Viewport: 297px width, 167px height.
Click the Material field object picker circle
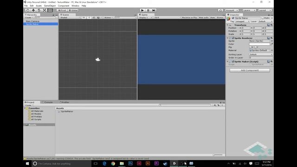272,51
